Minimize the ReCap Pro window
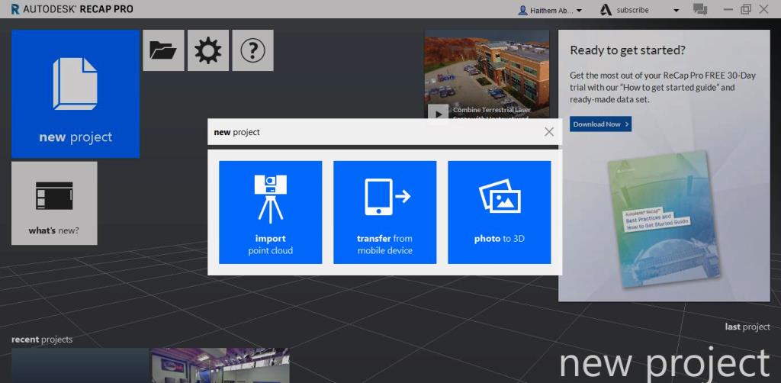Viewport: 781px width, 383px height. click(728, 9)
